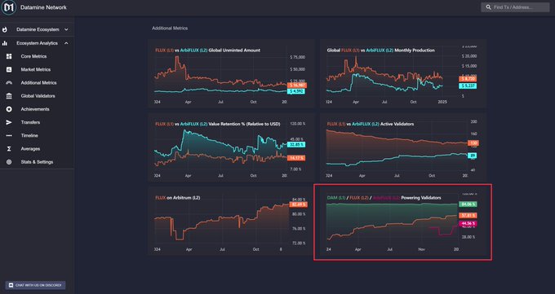
Task: Click the Value Retention % chart
Action: click(232, 147)
